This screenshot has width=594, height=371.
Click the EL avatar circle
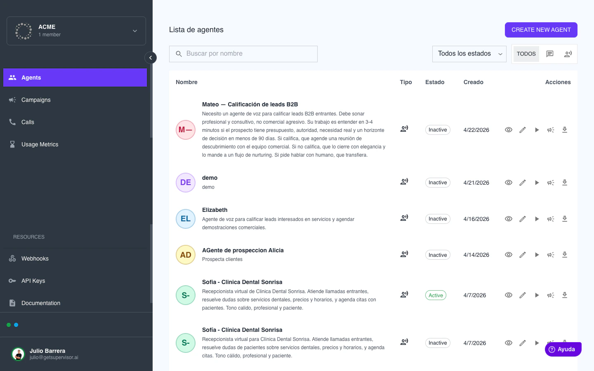(186, 219)
